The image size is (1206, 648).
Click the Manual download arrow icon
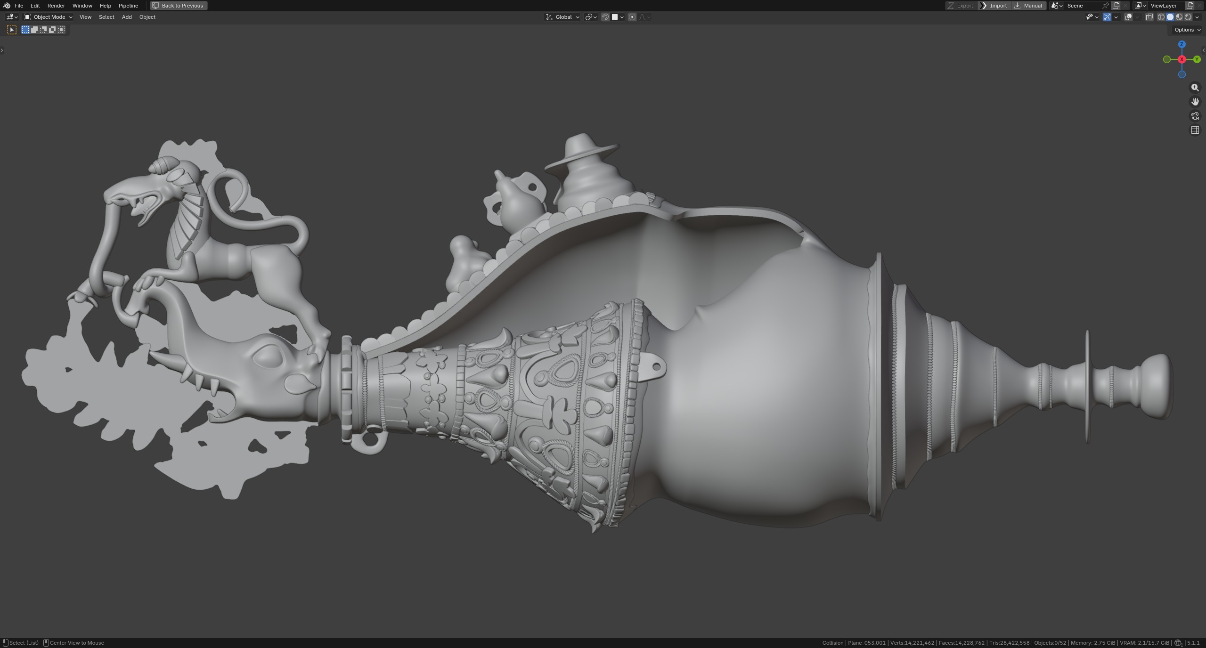pyautogui.click(x=1018, y=6)
